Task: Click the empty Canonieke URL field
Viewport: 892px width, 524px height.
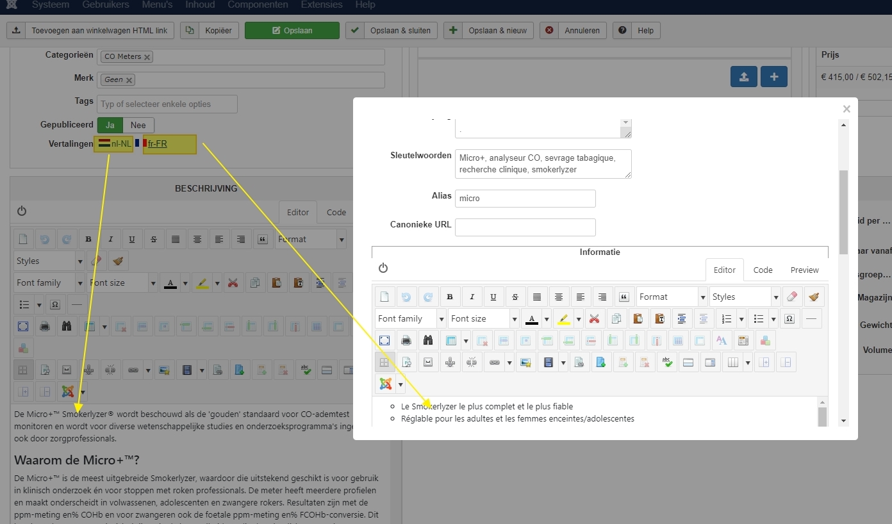Action: [x=525, y=227]
